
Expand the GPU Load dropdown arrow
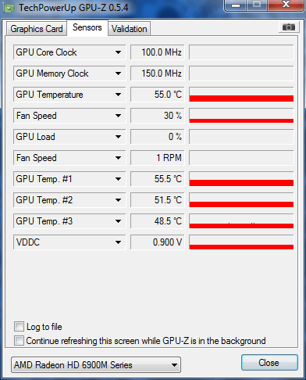pos(118,137)
